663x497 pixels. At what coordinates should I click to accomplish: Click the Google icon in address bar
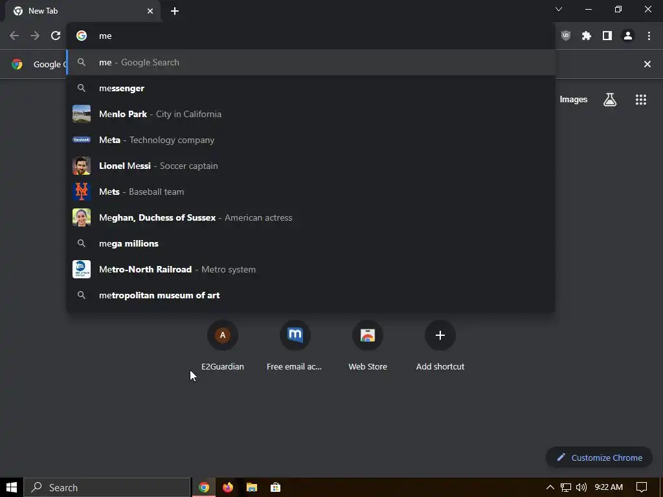[82, 36]
